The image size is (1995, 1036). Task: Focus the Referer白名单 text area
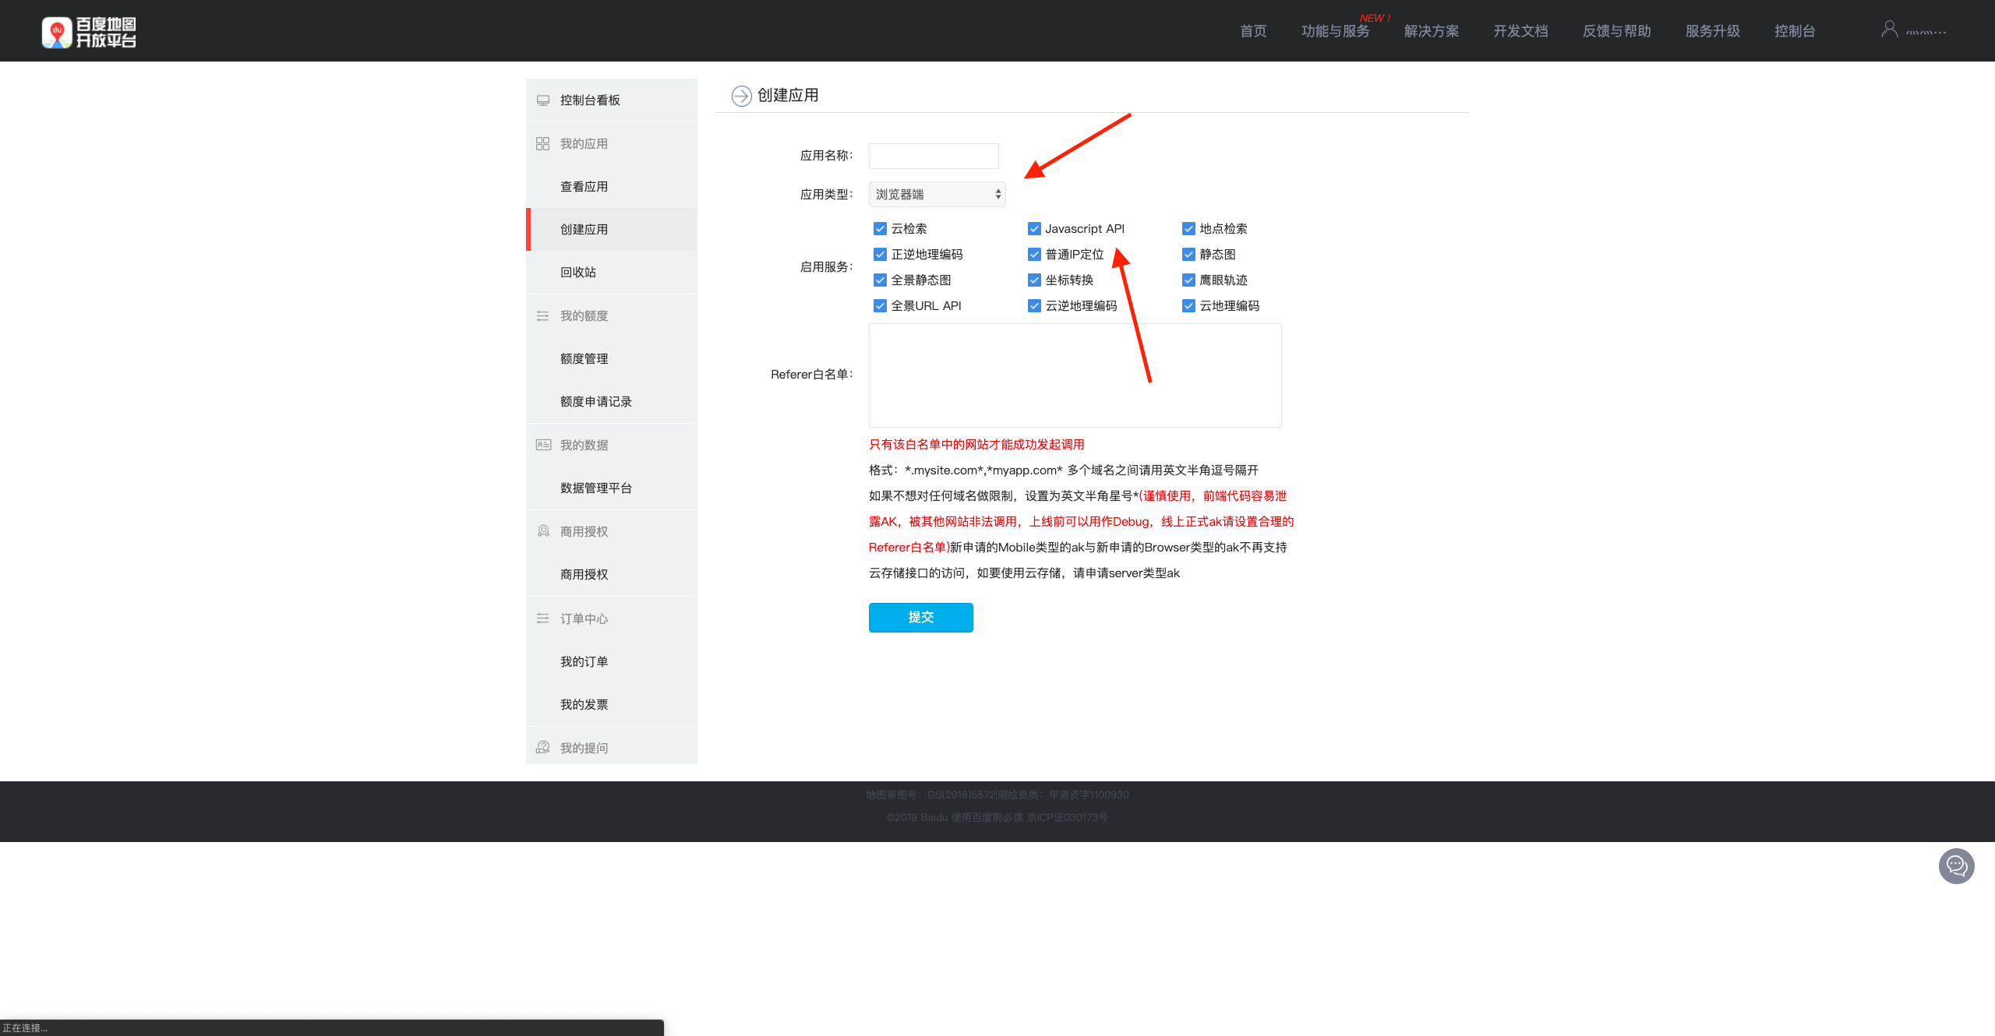point(1075,375)
